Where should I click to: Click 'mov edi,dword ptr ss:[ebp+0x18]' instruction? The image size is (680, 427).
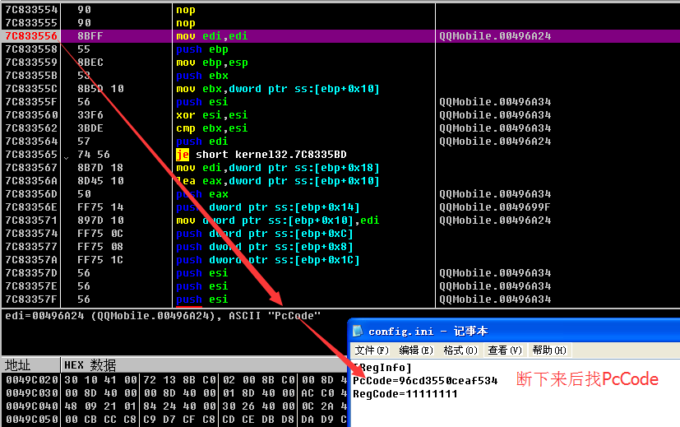(x=278, y=168)
